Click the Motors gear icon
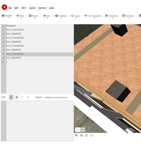 point(30,16)
